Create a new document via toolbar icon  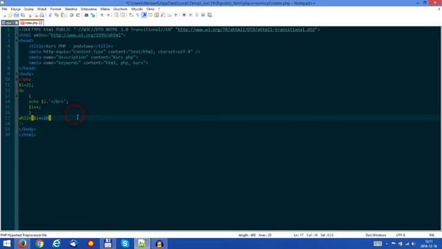[5, 15]
